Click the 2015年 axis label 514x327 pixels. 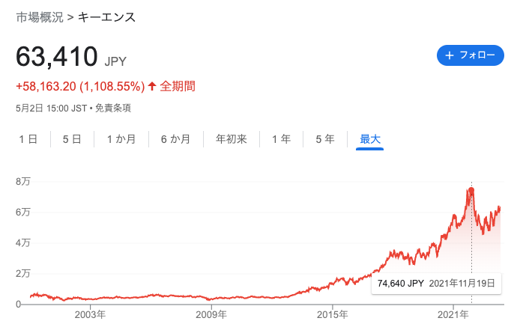pos(332,314)
